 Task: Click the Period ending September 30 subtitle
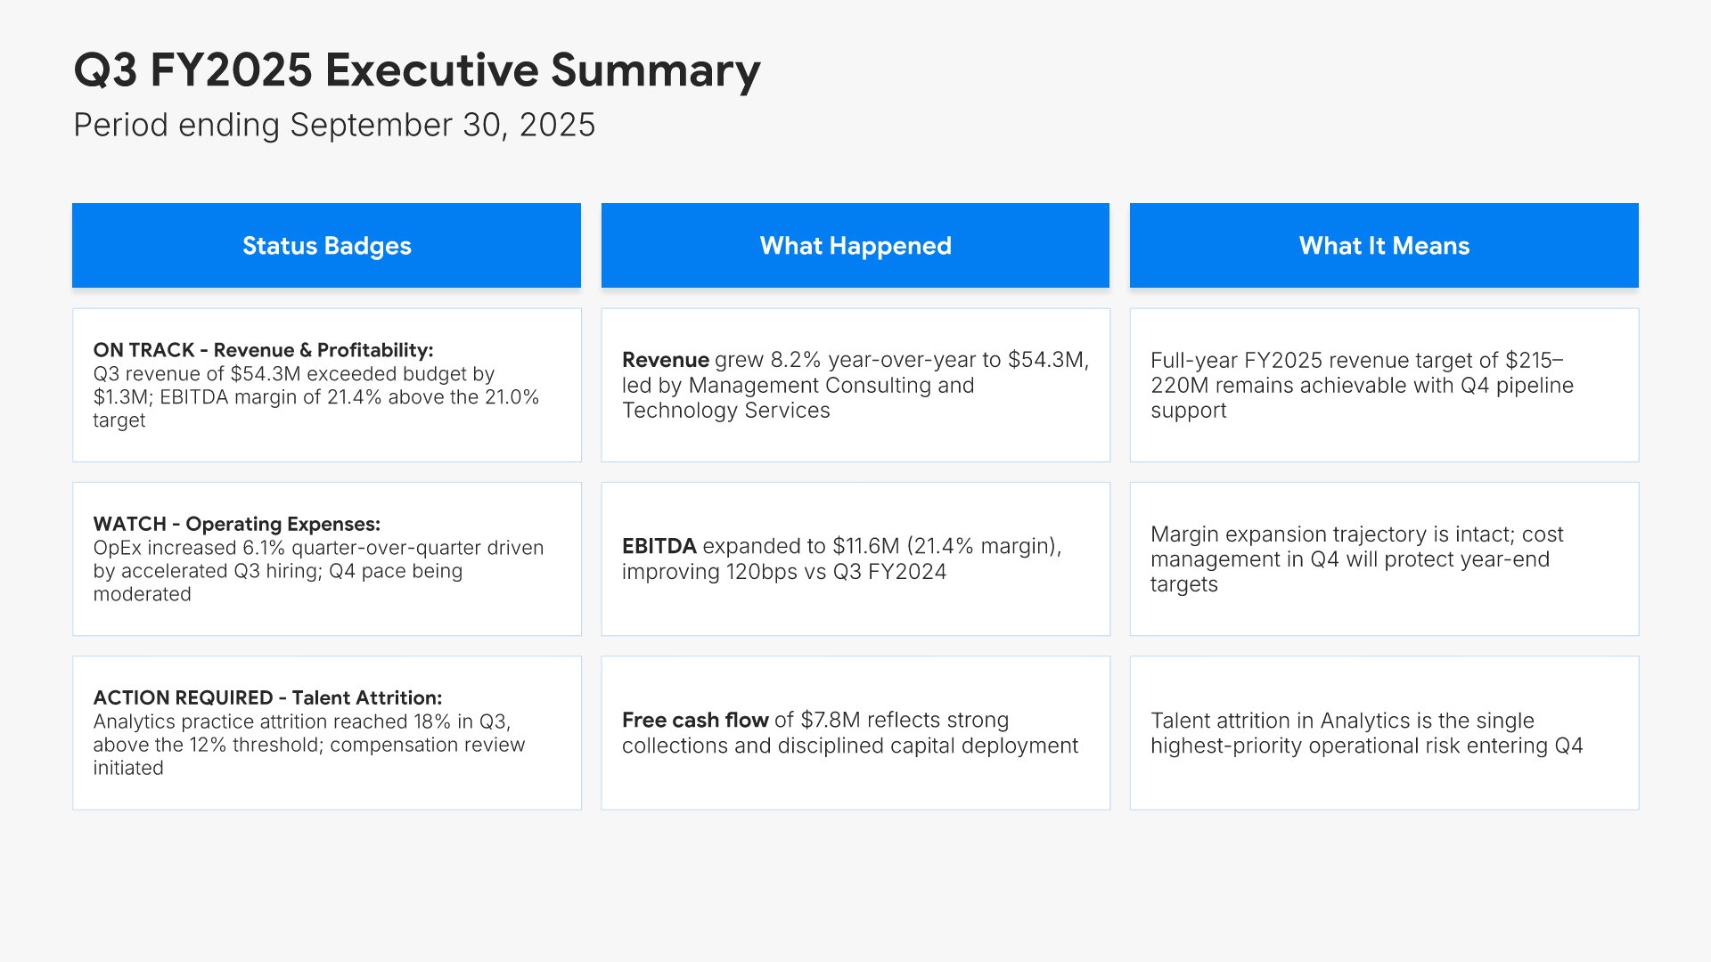[334, 125]
